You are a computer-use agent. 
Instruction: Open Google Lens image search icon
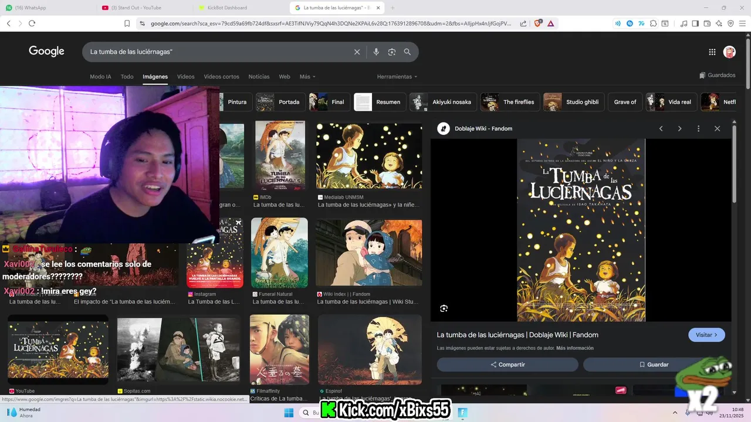click(x=392, y=52)
